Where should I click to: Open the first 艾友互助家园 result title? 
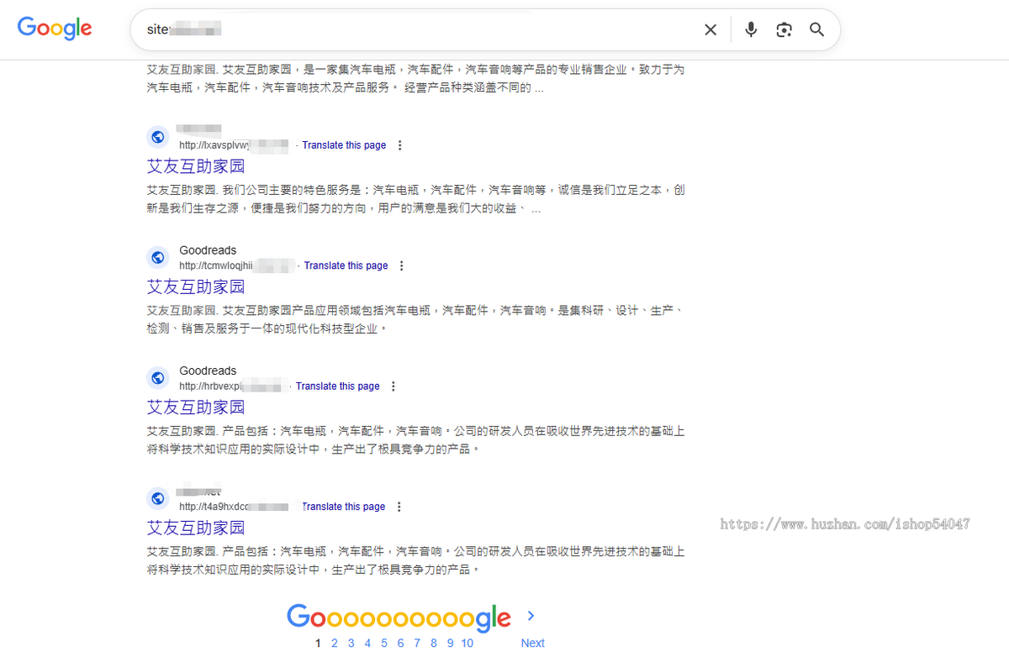point(196,166)
